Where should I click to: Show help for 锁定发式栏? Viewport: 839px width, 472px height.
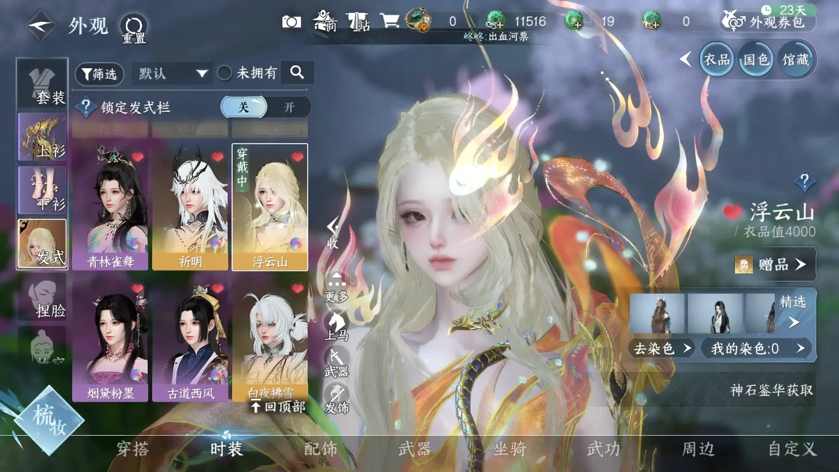click(86, 107)
